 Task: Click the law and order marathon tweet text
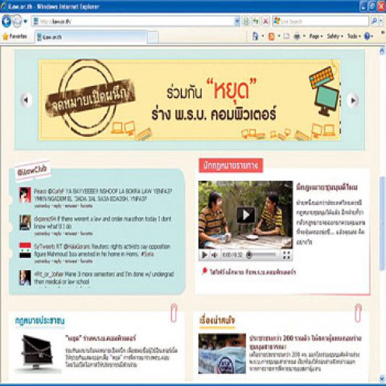point(102,223)
